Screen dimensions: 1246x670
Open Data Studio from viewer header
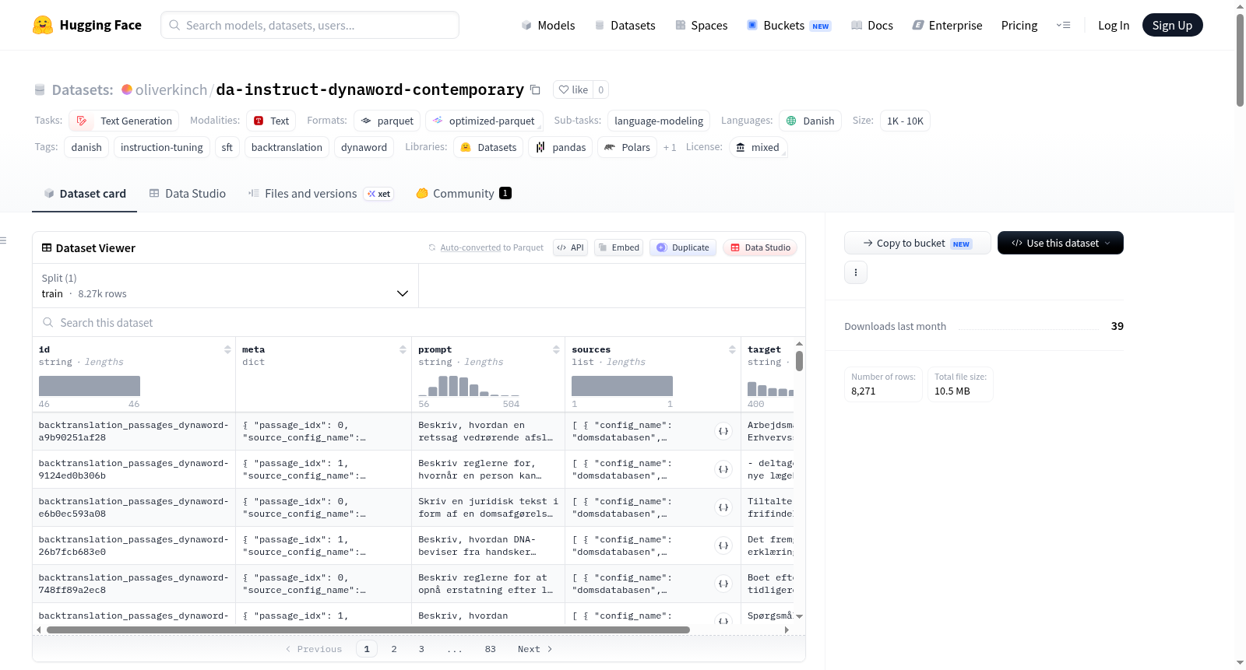(759, 247)
